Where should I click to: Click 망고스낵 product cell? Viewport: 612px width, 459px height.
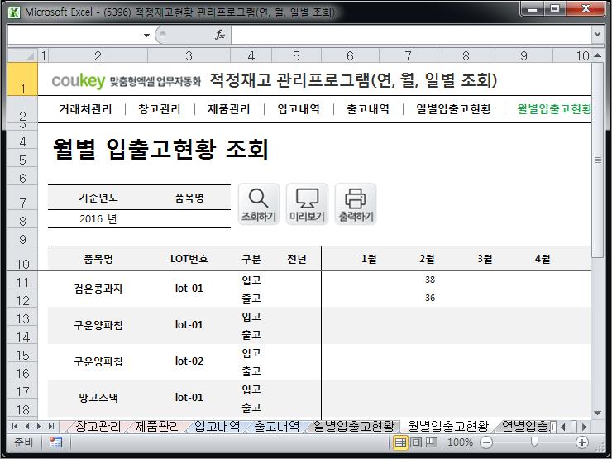[x=98, y=398]
